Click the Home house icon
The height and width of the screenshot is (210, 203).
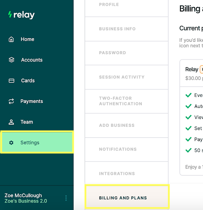11,39
